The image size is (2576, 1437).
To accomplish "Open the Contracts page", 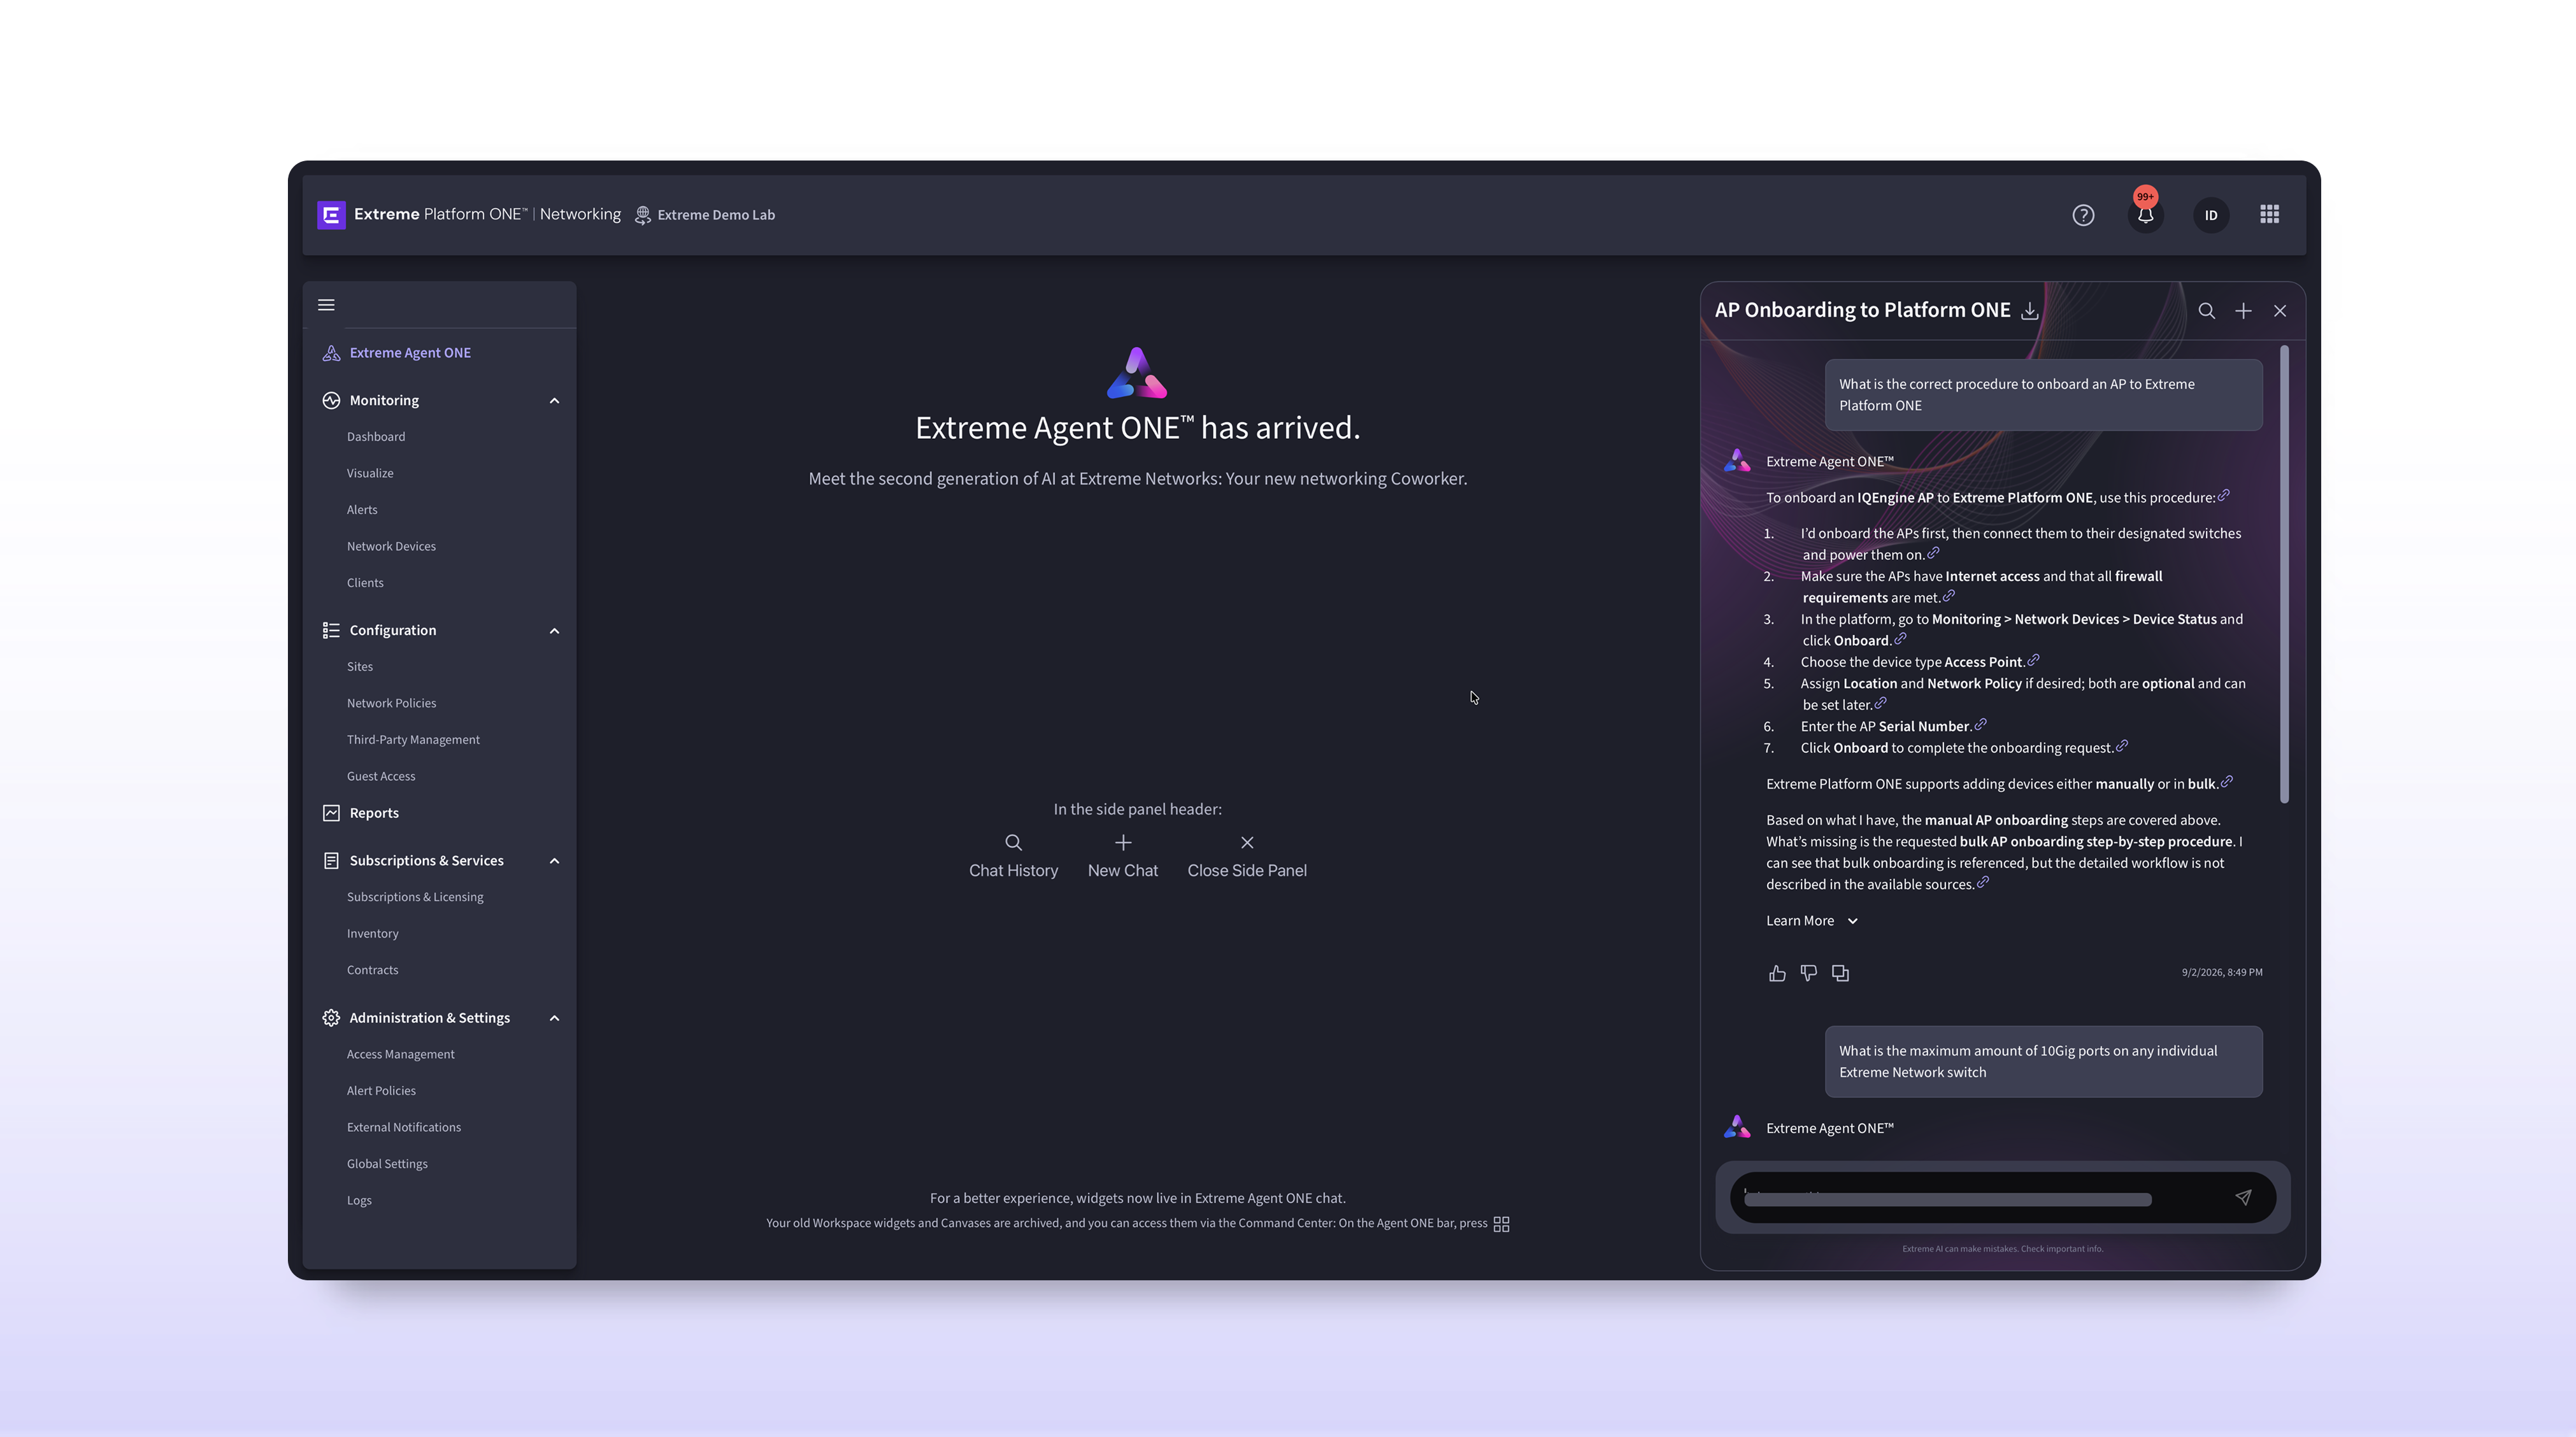I will click(373, 970).
